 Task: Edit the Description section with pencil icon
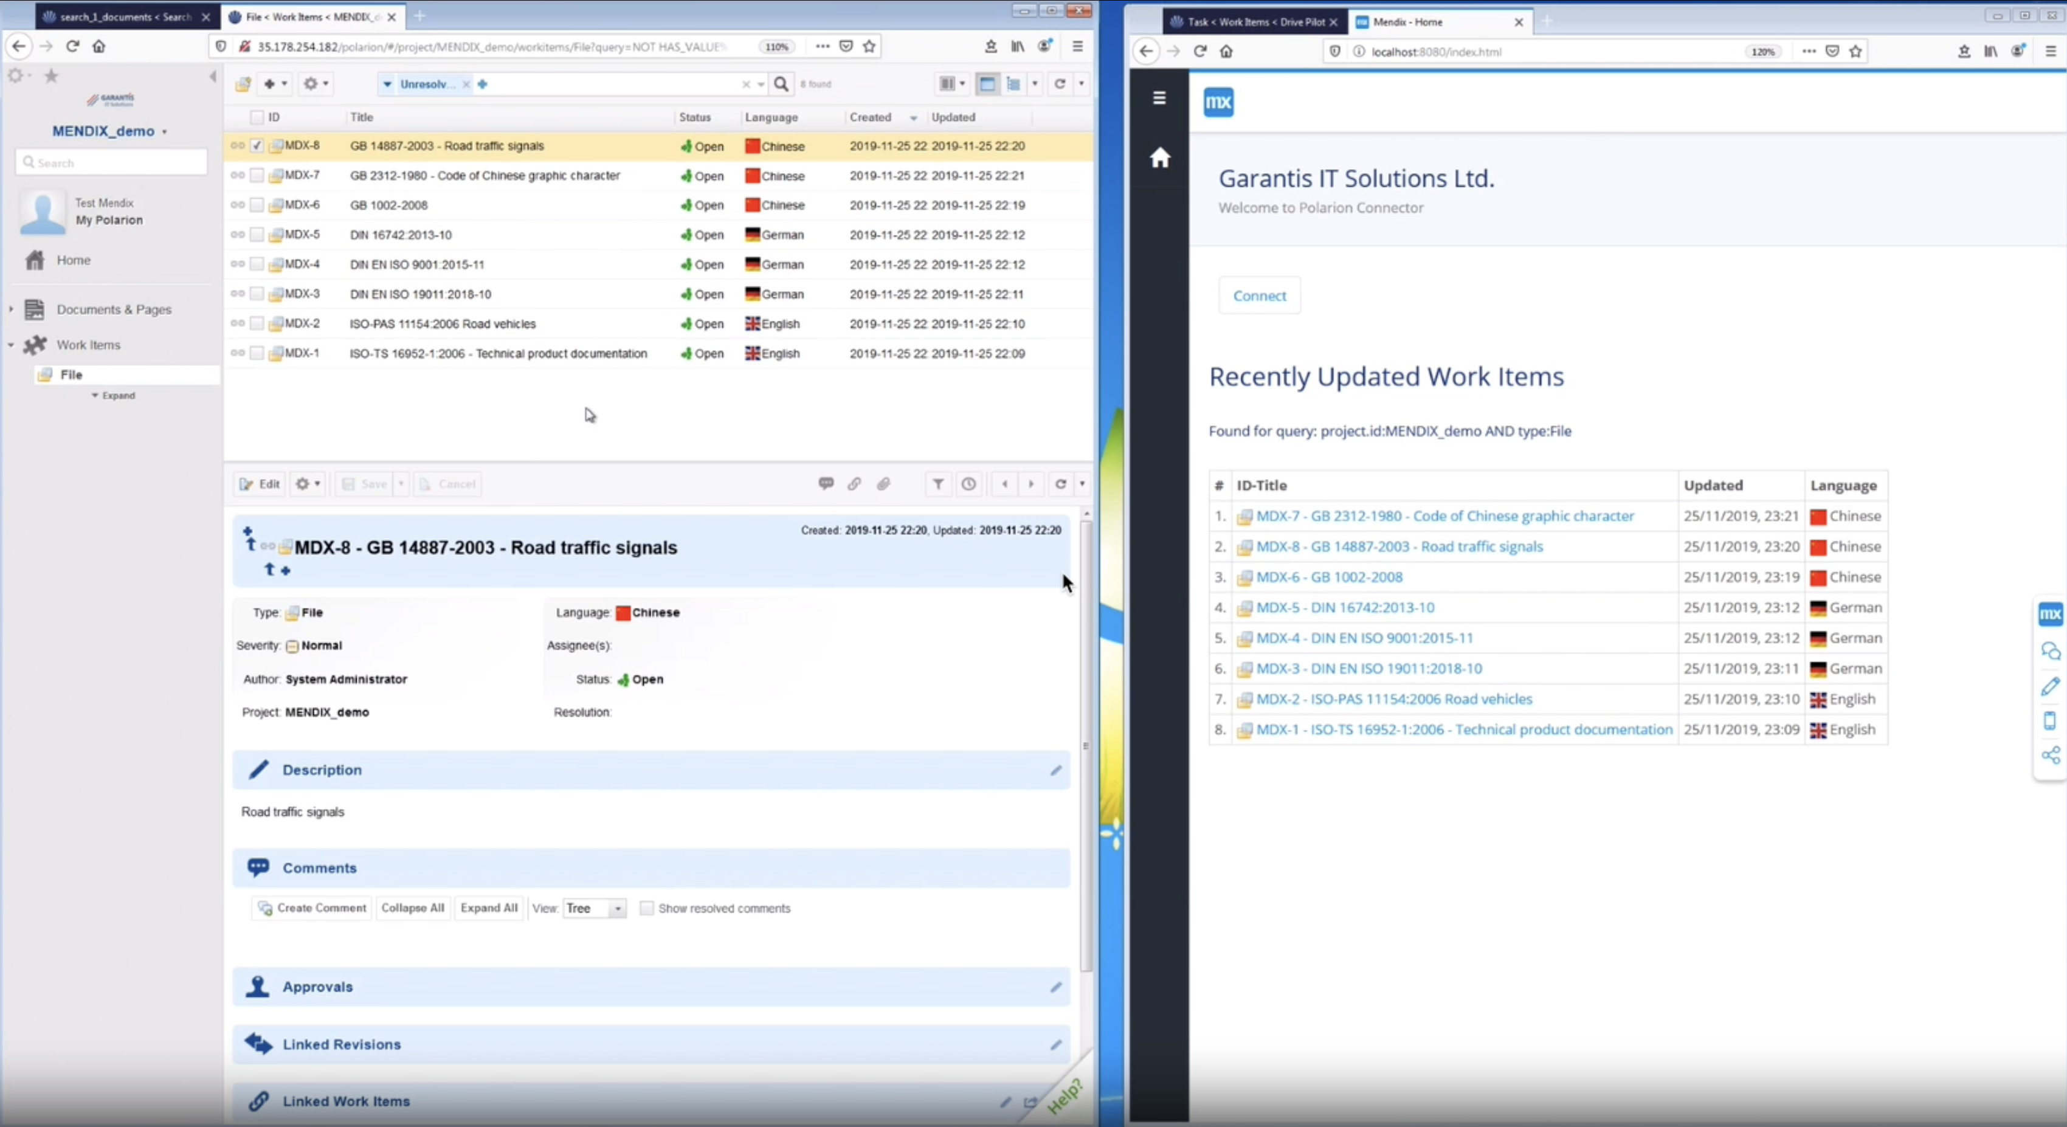tap(1055, 770)
